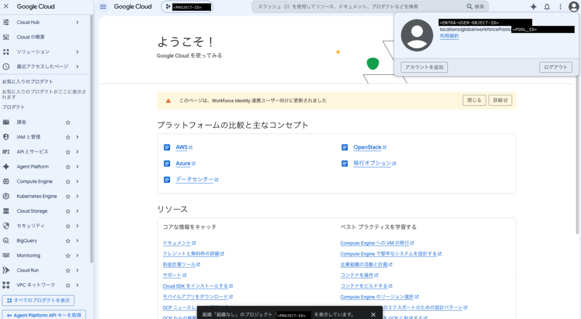Click the Cloud Run icon

tap(6, 270)
